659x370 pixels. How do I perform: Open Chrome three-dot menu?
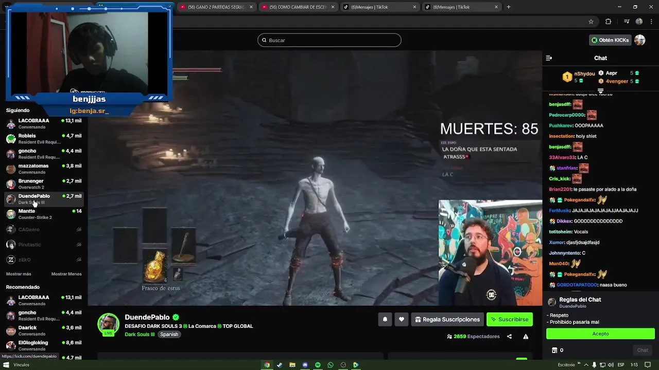pyautogui.click(x=651, y=22)
